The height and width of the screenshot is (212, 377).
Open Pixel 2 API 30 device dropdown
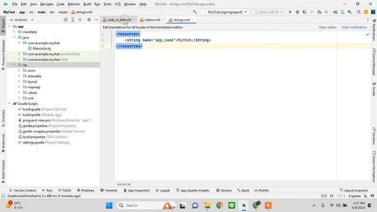click(269, 12)
